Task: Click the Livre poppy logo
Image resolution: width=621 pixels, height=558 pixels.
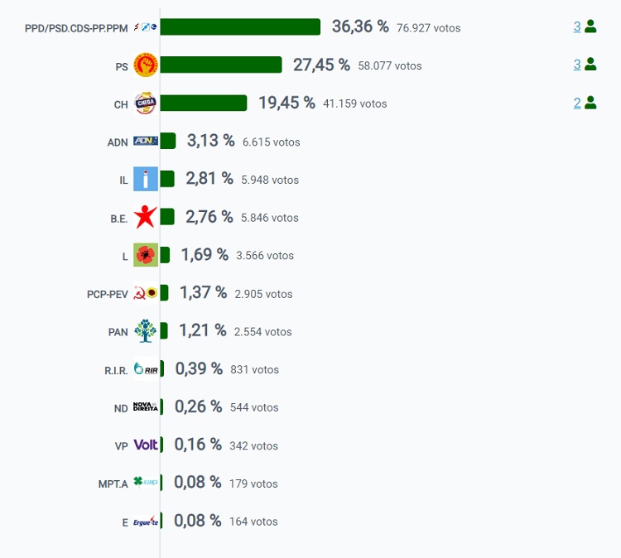Action: 146,255
